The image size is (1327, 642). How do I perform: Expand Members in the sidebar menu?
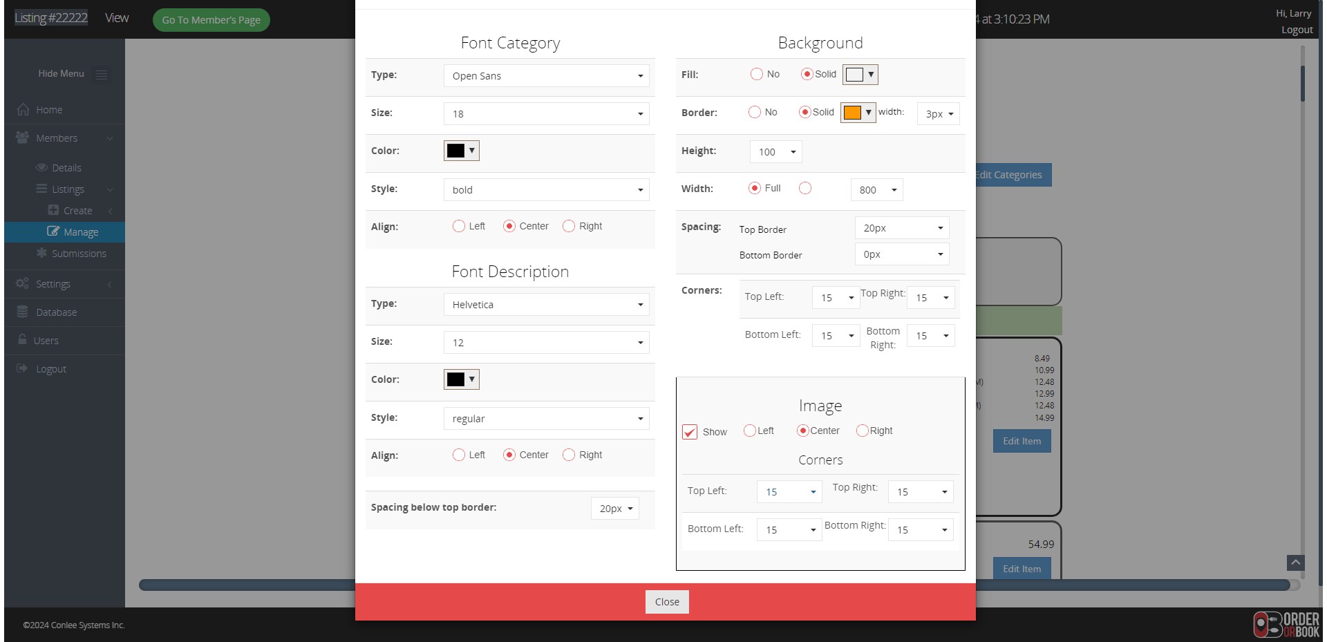[64, 138]
